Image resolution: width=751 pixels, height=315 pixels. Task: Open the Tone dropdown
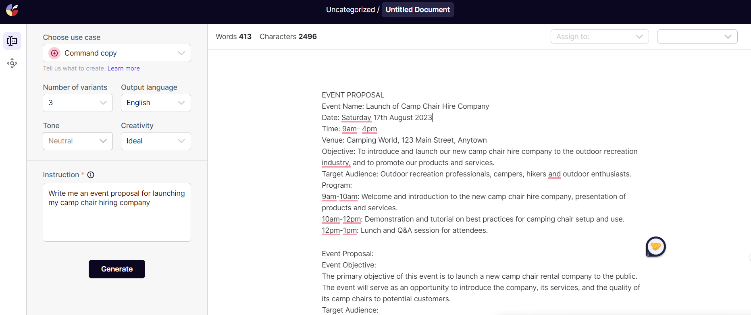77,141
